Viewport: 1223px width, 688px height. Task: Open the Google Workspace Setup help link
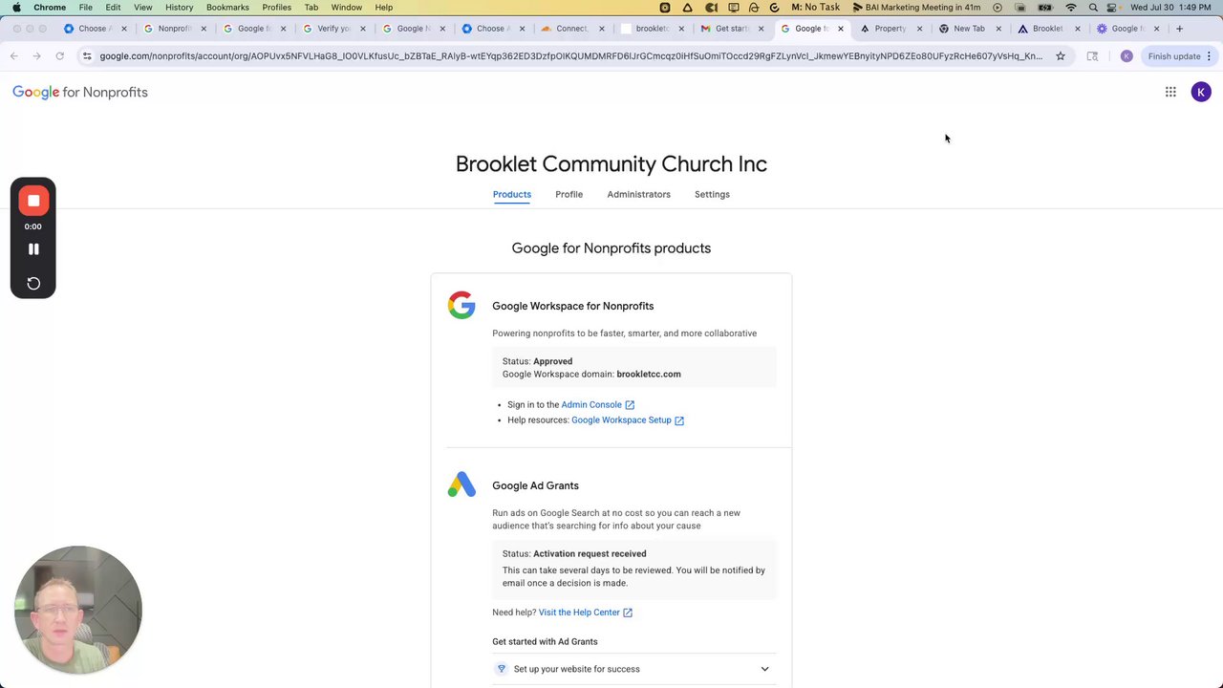[621, 420]
